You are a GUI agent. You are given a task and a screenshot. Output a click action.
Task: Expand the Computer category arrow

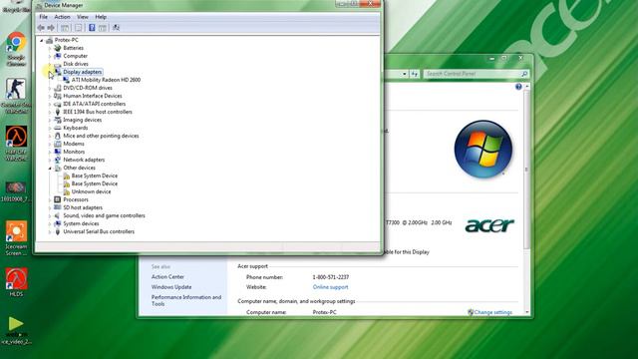coord(50,56)
